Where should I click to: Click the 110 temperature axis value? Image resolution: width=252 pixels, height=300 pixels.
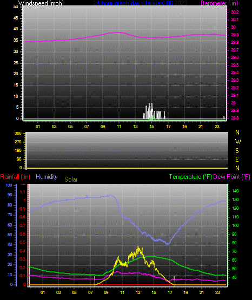235,217
